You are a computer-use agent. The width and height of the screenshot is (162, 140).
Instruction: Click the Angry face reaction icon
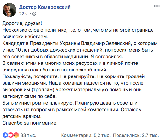[x=16, y=135]
